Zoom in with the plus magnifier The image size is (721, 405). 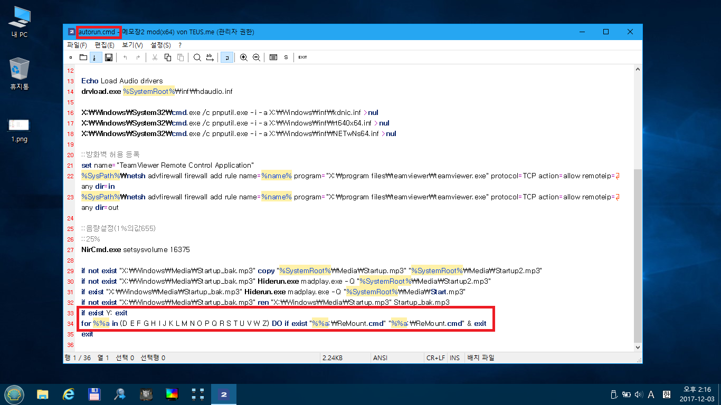click(x=243, y=57)
